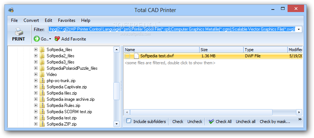Expand the Softpedia2_files tree node

click(36, 56)
